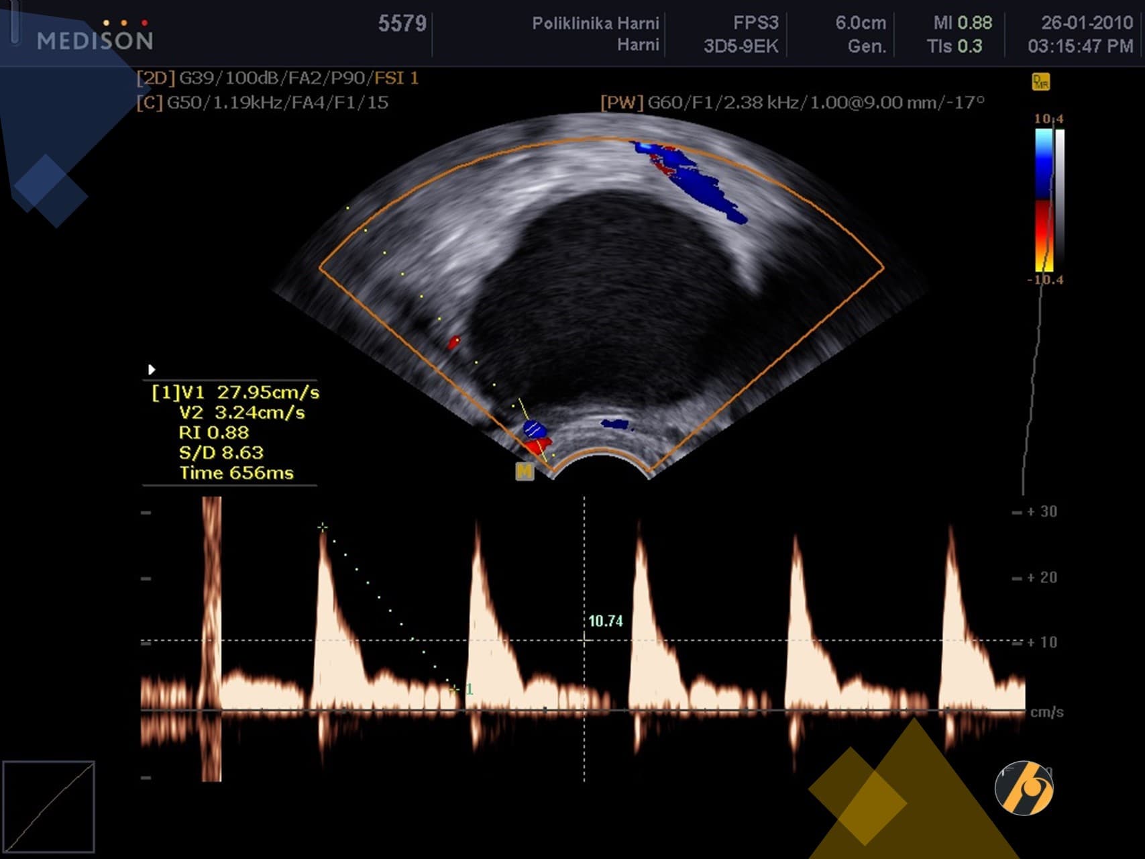Click the 10.74 velocity cursor readout

click(x=605, y=621)
